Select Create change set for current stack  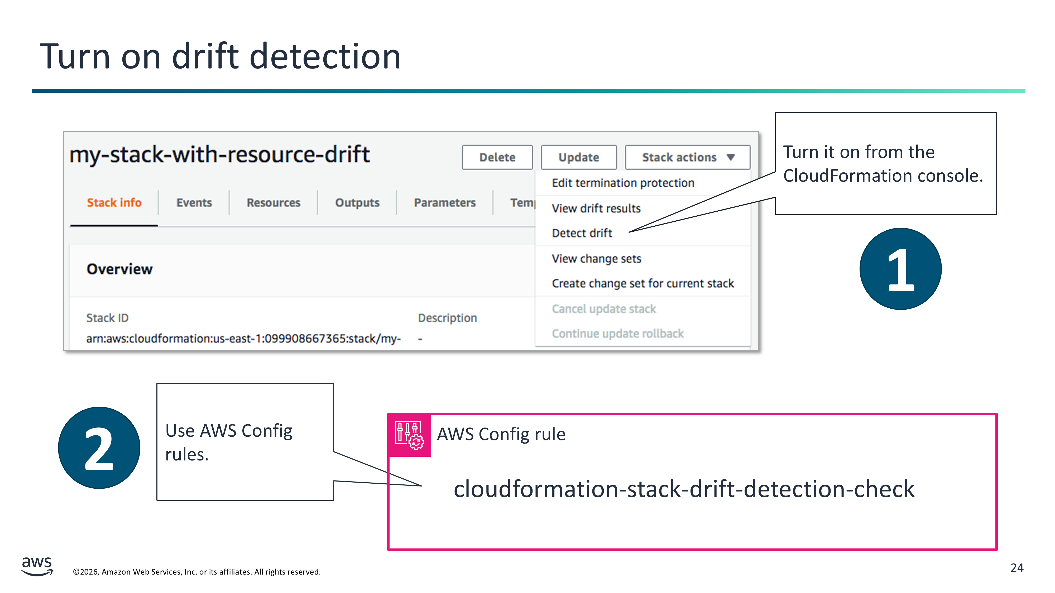point(642,283)
